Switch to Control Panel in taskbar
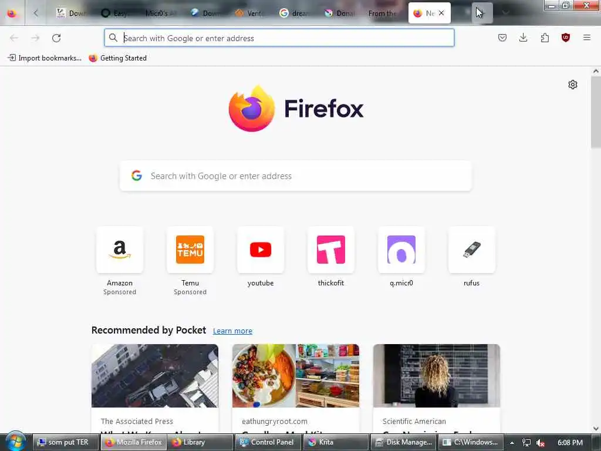601x451 pixels. [x=268, y=442]
